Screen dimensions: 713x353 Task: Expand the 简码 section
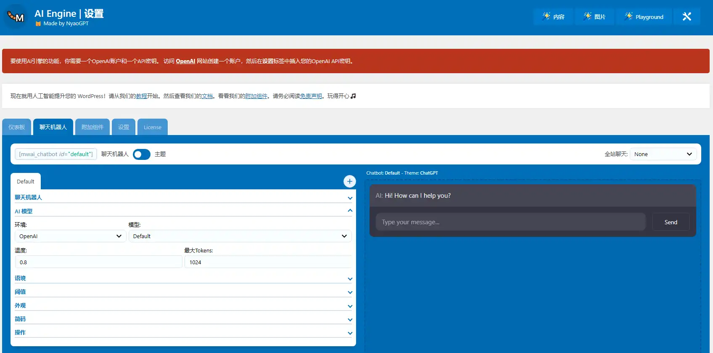pyautogui.click(x=183, y=319)
